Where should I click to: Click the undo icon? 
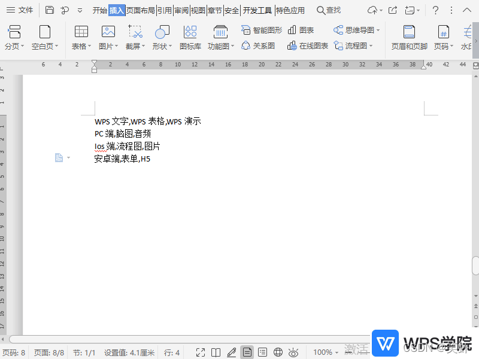click(x=65, y=10)
